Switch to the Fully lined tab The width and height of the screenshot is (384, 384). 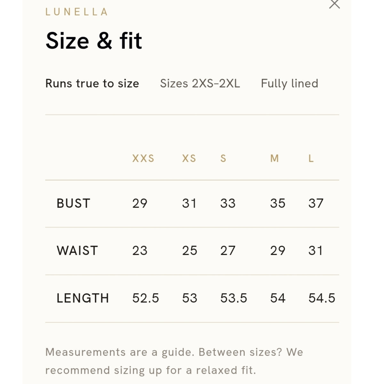tap(290, 84)
